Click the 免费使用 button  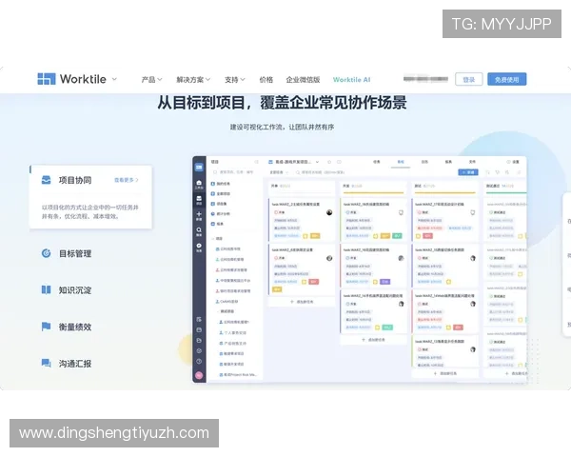coord(507,79)
